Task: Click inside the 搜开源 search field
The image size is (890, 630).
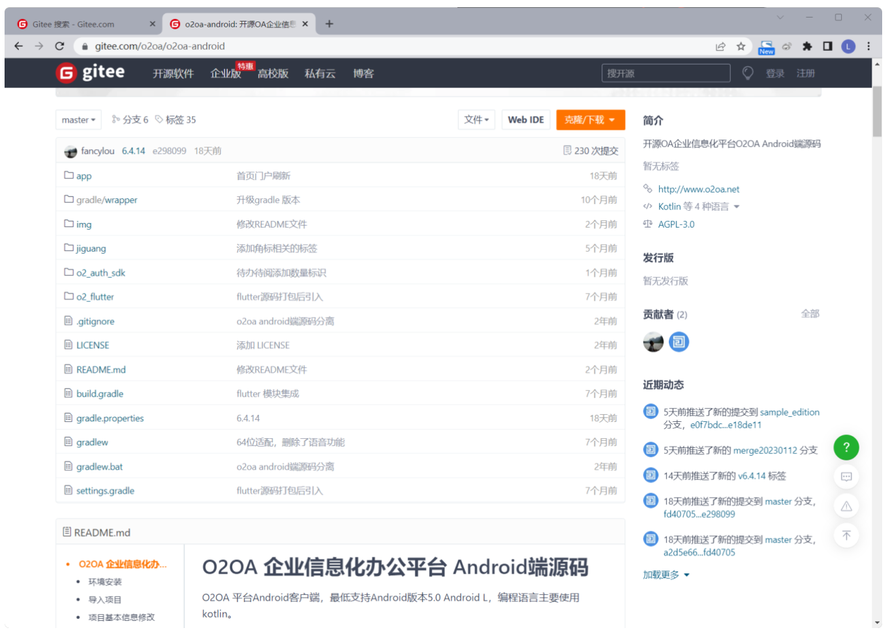Action: [x=666, y=73]
